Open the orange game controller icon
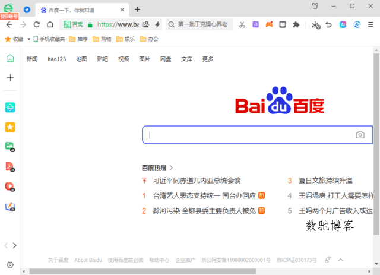This screenshot has width=380, height=275. [x=269, y=24]
